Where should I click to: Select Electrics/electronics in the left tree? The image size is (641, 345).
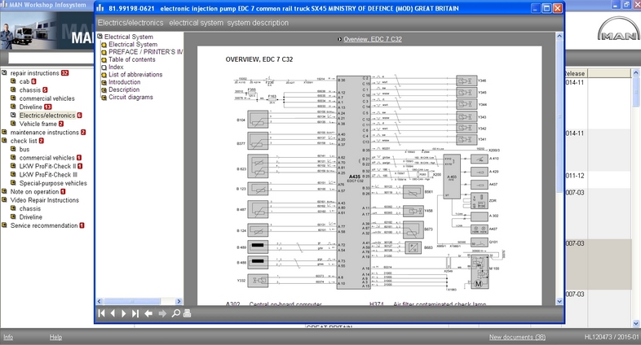pyautogui.click(x=47, y=116)
